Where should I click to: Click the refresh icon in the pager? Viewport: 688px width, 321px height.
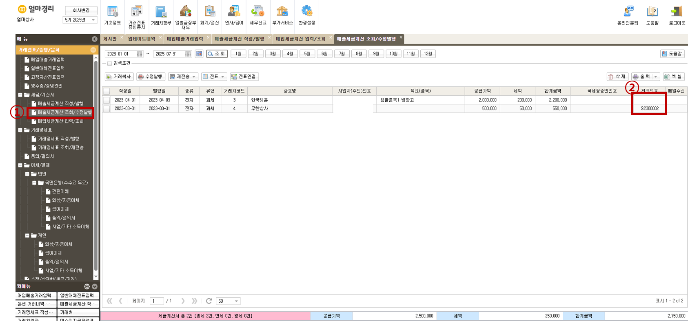[209, 301]
